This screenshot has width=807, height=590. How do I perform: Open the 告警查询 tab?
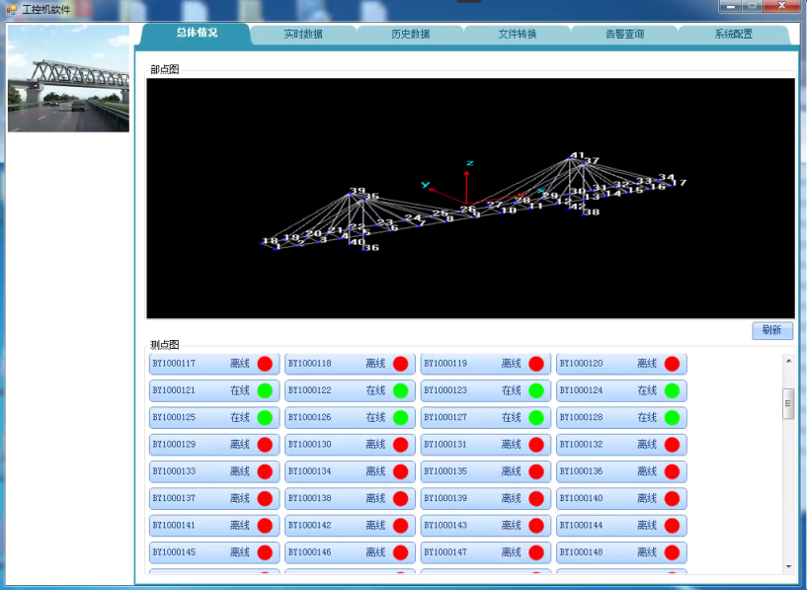click(x=624, y=35)
